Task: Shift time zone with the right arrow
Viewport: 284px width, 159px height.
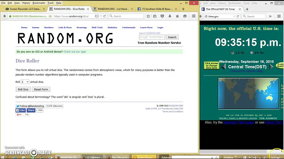Action: 271,67
